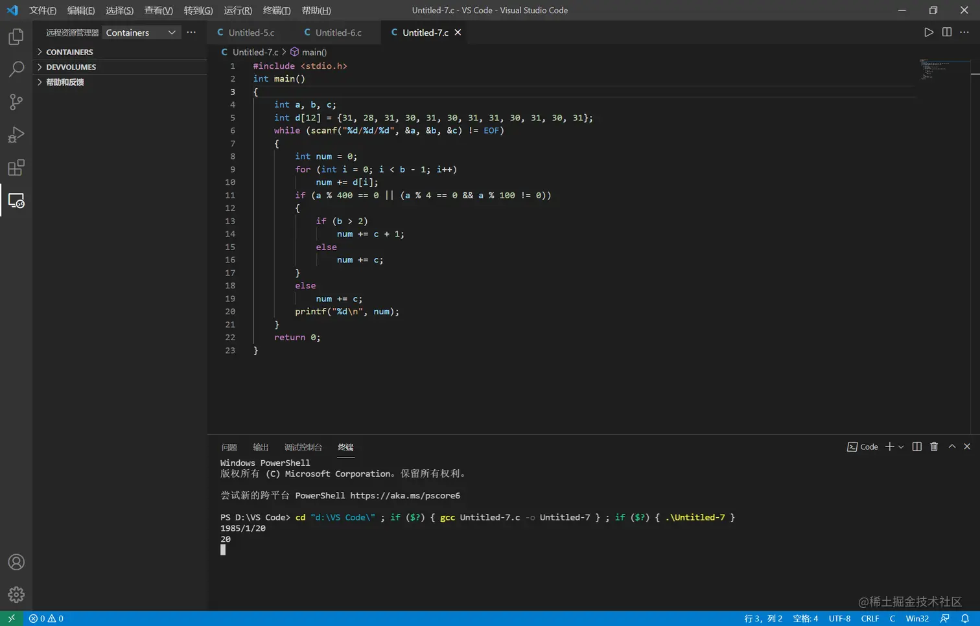Click the UTF-8 encoding status button
The height and width of the screenshot is (626, 980).
pyautogui.click(x=839, y=618)
